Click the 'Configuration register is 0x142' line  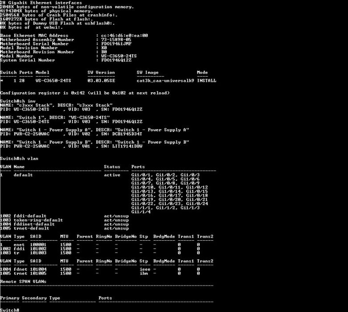[x=85, y=93]
